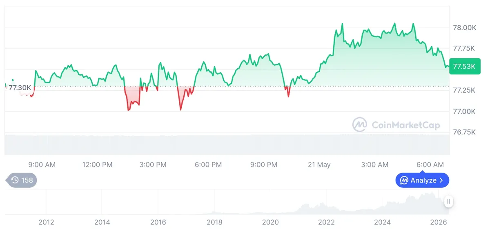This screenshot has width=490, height=229.
Task: Click the 77.30K opening price label
Action: pos(20,88)
